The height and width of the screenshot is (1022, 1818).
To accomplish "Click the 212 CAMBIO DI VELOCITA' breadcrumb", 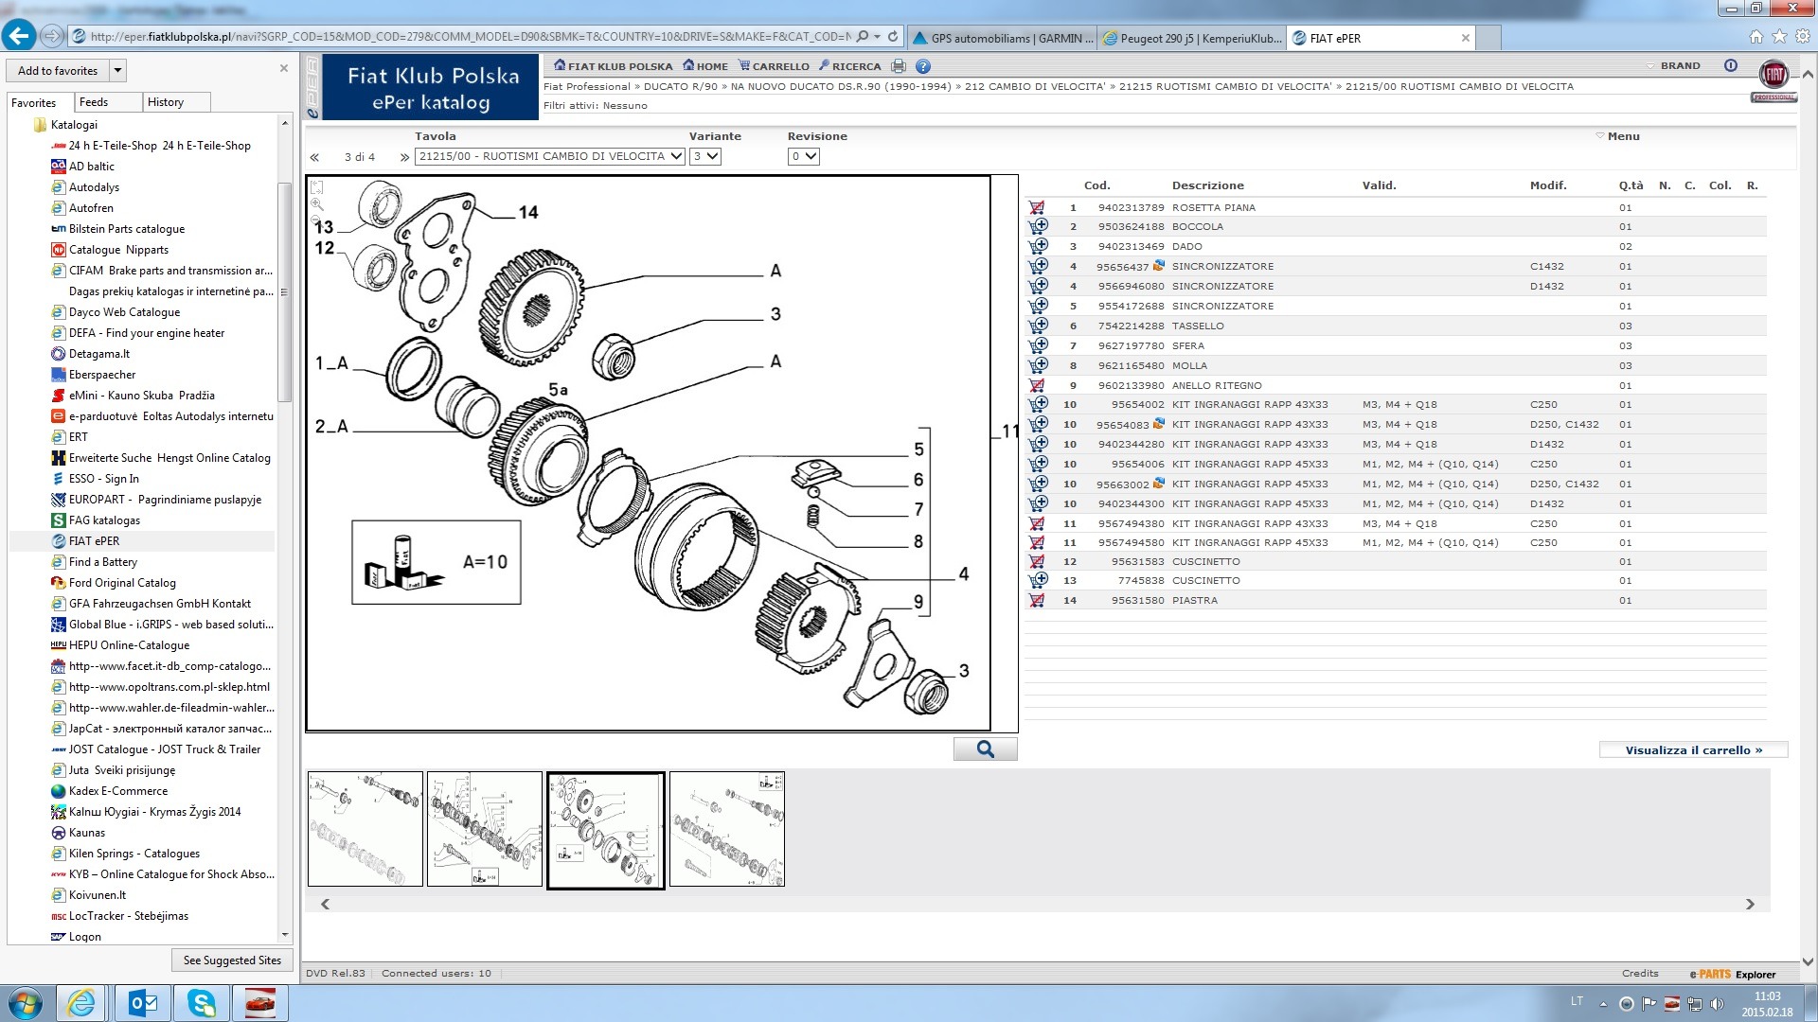I will (1034, 86).
